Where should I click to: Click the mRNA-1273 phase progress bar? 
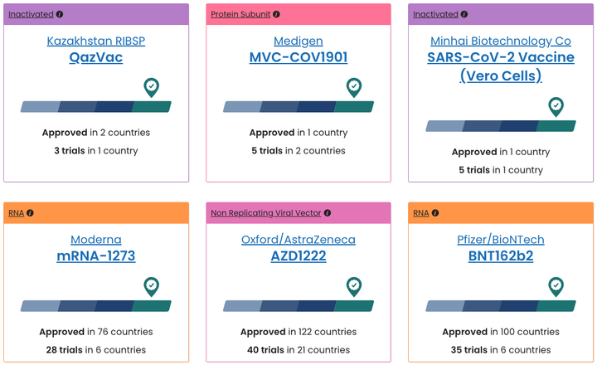96,306
